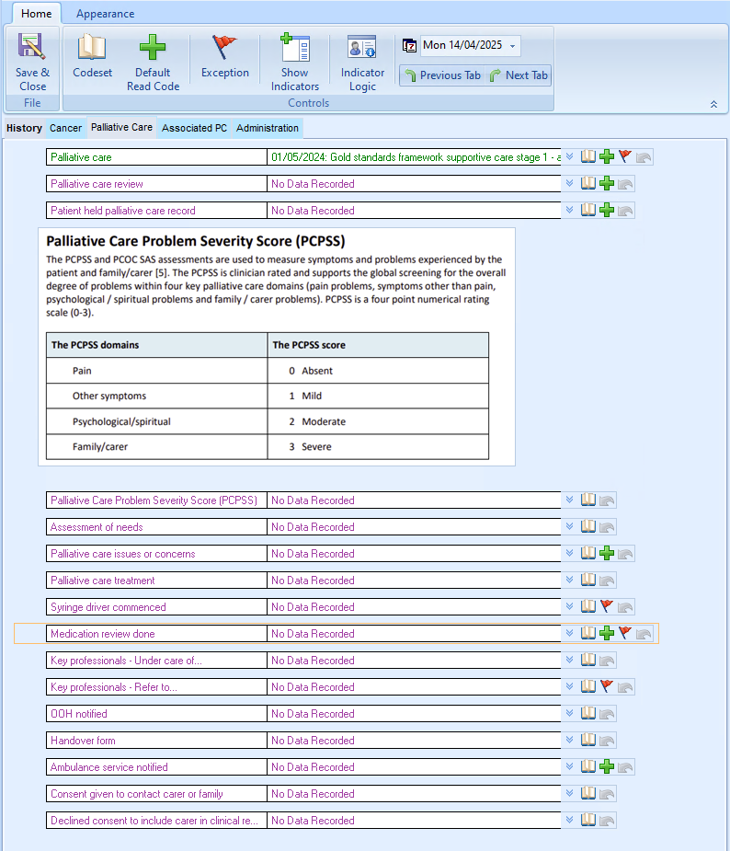The image size is (730, 851).
Task: Expand Key professionals Under care of chevron
Action: (x=569, y=660)
